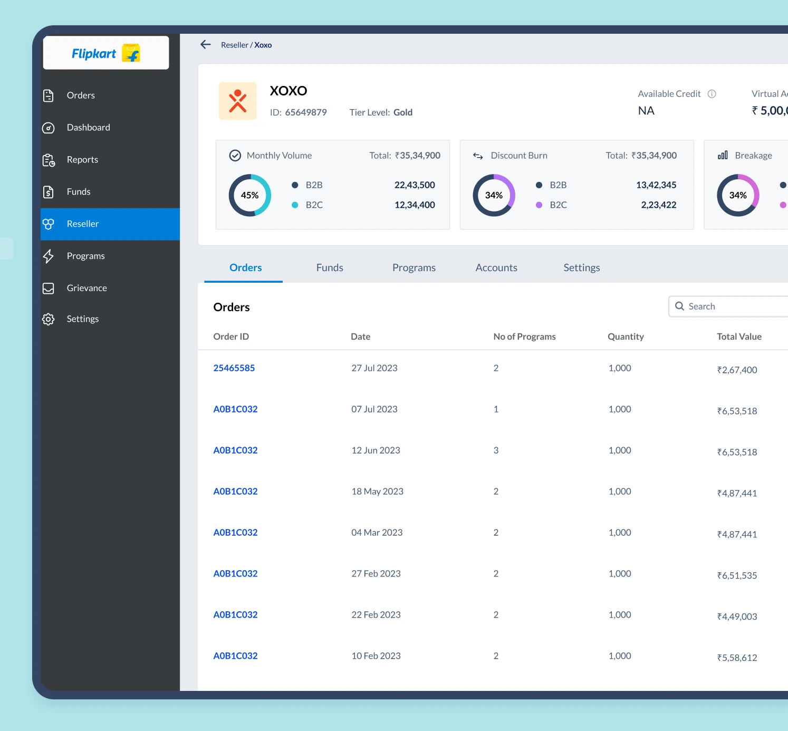Switch to the Funds tab
Viewport: 788px width, 731px height.
point(330,268)
